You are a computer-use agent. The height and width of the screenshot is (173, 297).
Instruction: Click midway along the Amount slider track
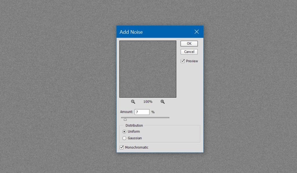[x=145, y=118]
